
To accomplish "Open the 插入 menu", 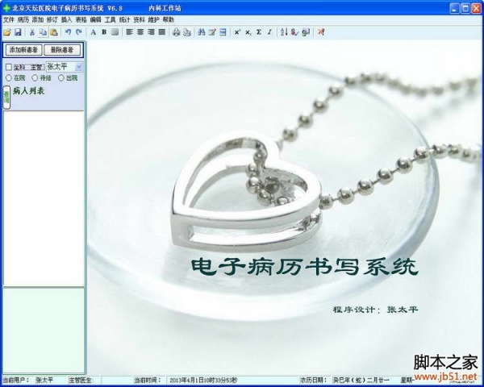I will coord(67,19).
